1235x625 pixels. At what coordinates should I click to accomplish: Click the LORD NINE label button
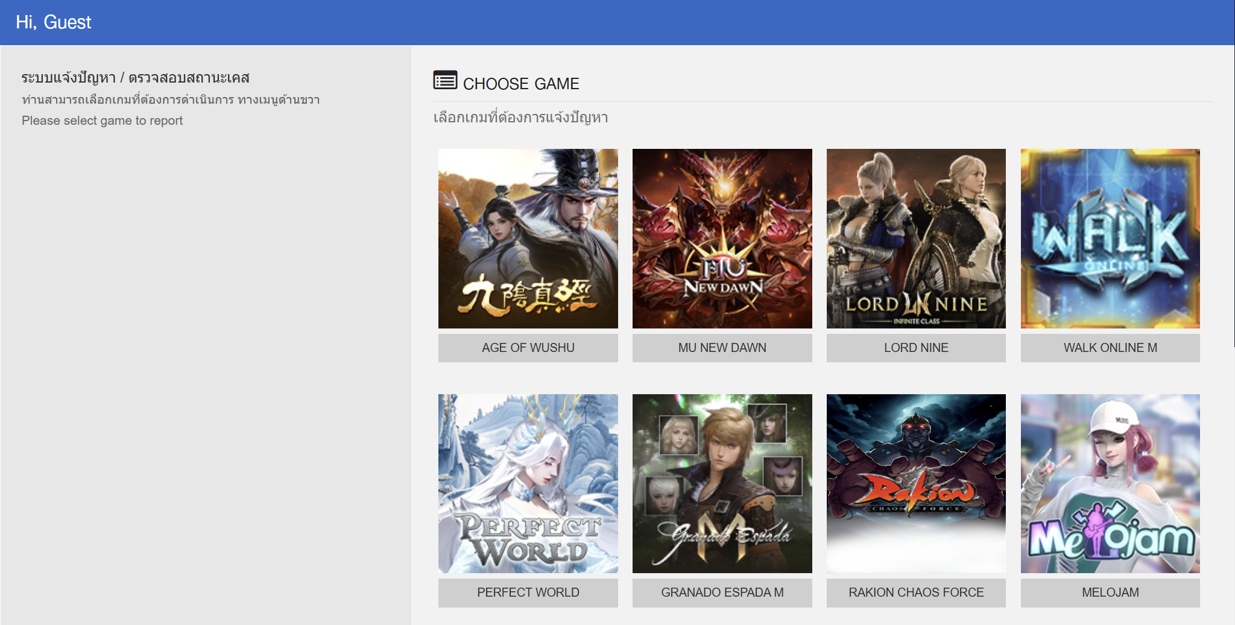pyautogui.click(x=916, y=348)
